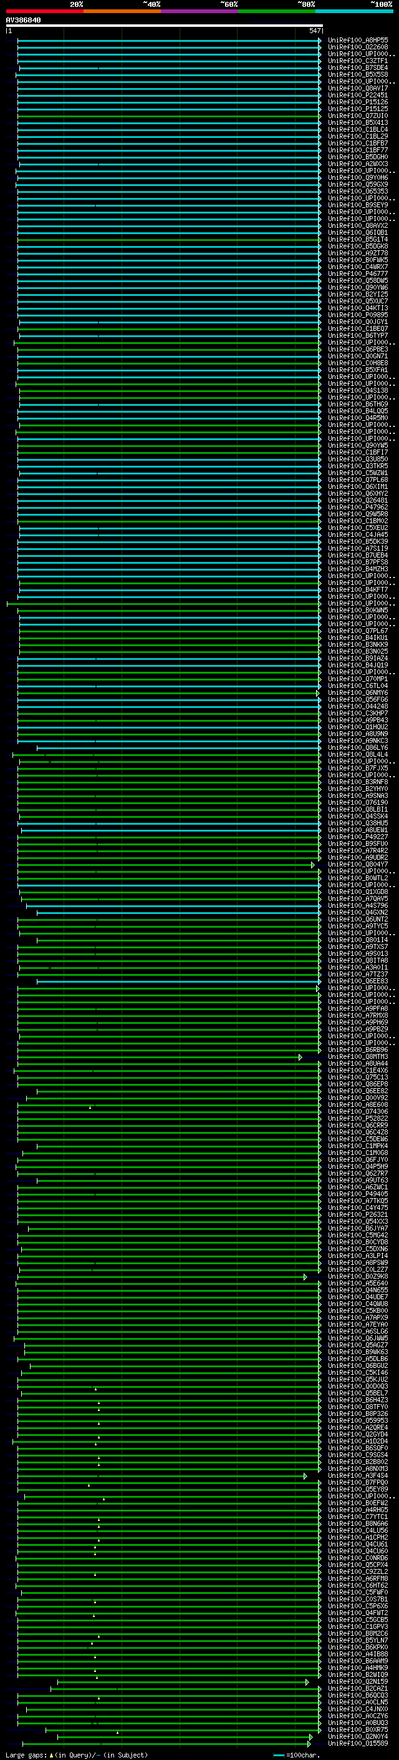399x1760 pixels.
Task: Open the UniRef100_Q70MP1 entry
Action: [x=358, y=679]
